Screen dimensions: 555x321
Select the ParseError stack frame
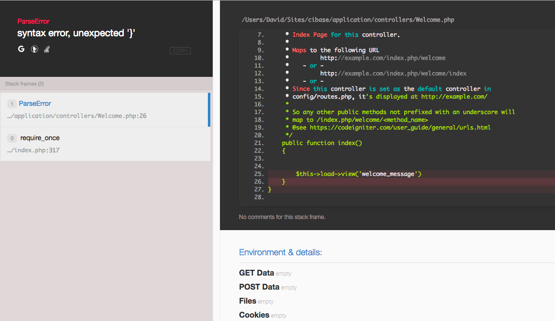pos(105,110)
